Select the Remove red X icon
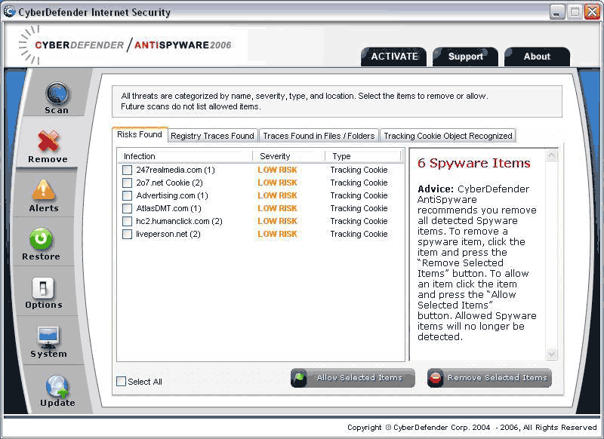Viewport: 604px width, 439px height. coord(48,141)
